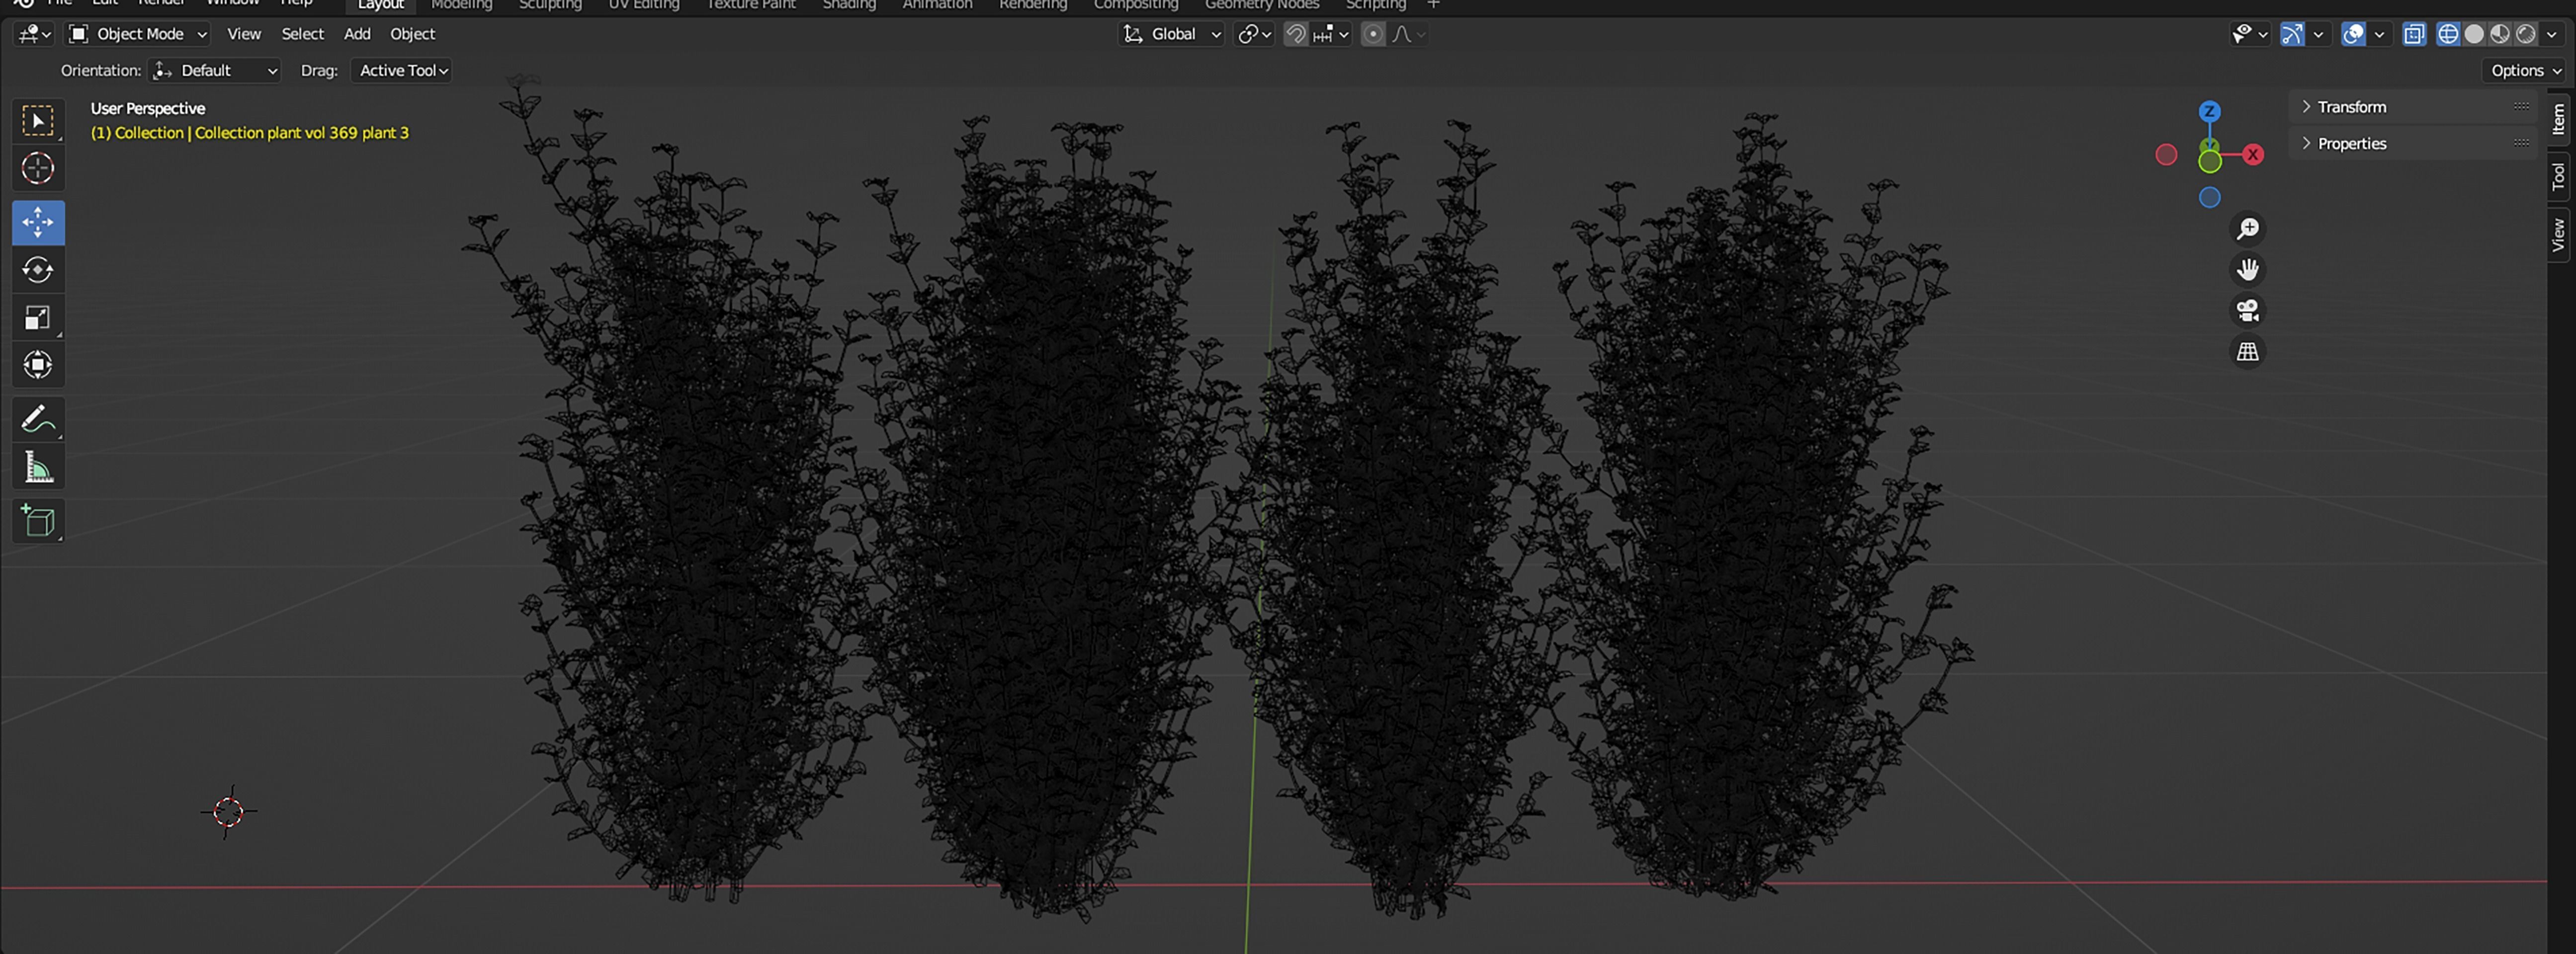This screenshot has width=2576, height=954.
Task: Toggle the camera view icon
Action: 2247,311
